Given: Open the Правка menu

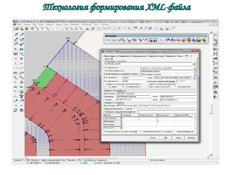Looking at the screenshot, I should (x=27, y=24).
